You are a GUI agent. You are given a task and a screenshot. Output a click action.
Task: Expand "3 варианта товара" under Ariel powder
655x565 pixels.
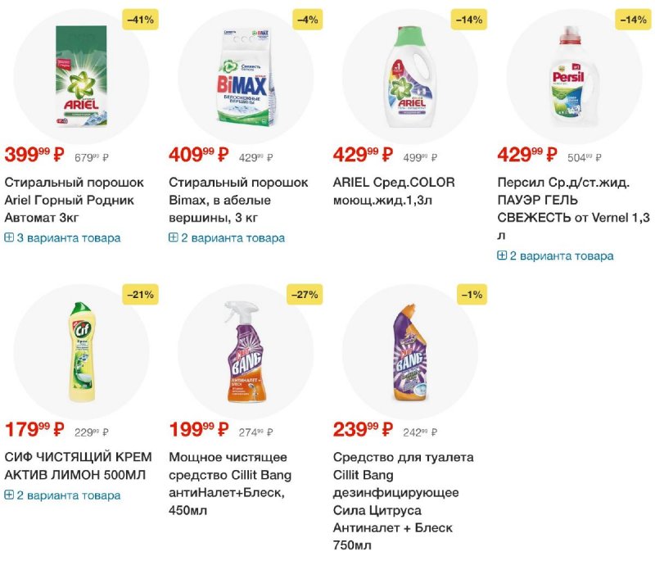point(63,238)
